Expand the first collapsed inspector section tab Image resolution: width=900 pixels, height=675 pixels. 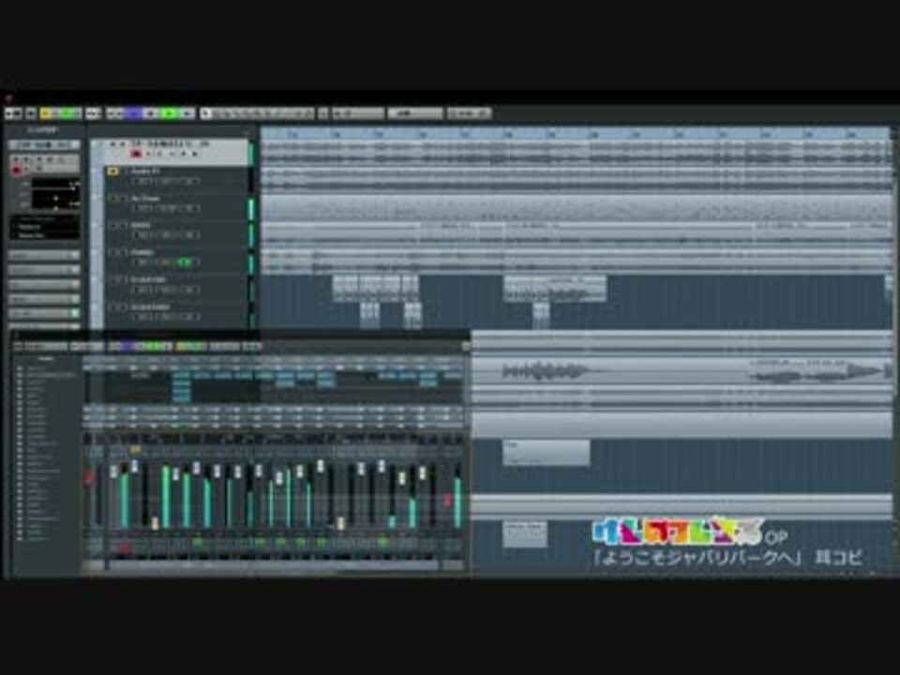(44, 254)
